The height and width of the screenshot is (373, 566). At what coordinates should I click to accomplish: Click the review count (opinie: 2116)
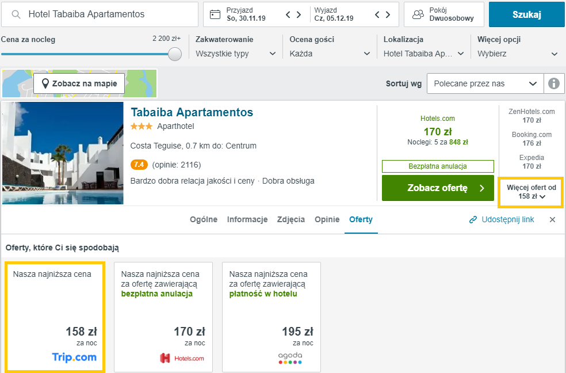pyautogui.click(x=177, y=165)
